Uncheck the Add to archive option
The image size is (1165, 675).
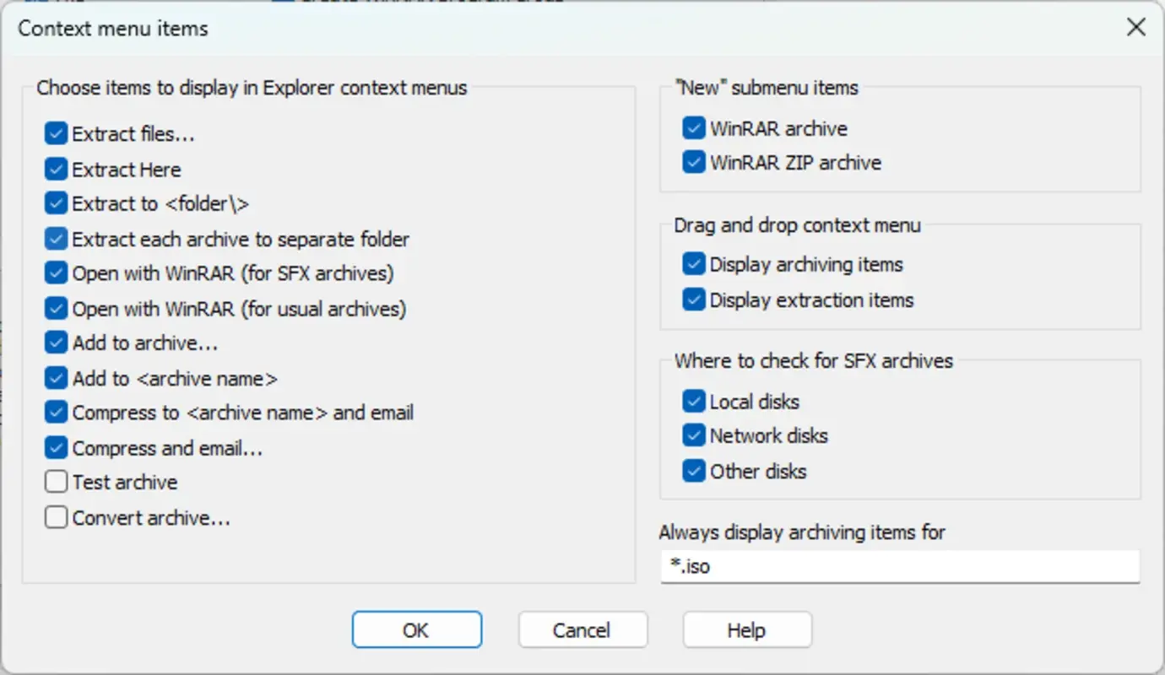(55, 343)
